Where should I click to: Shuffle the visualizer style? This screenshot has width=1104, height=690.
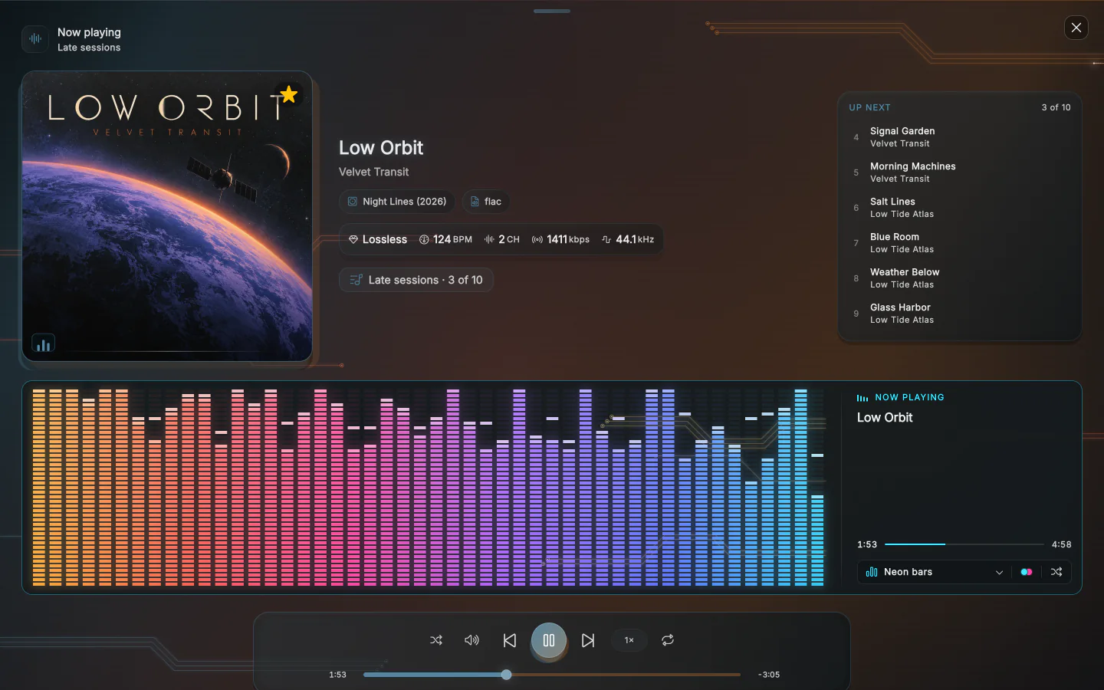click(1056, 572)
